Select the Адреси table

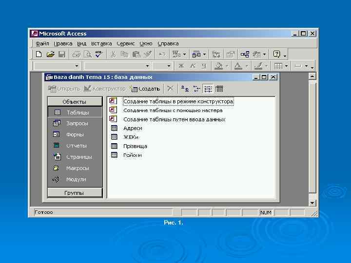point(127,128)
